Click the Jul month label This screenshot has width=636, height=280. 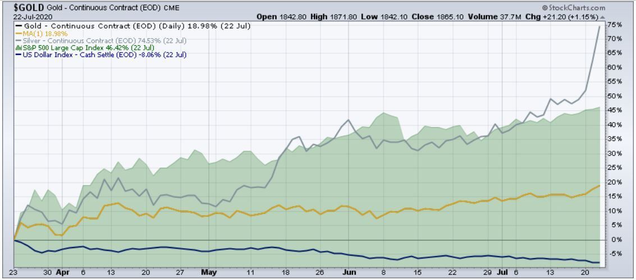[502, 272]
